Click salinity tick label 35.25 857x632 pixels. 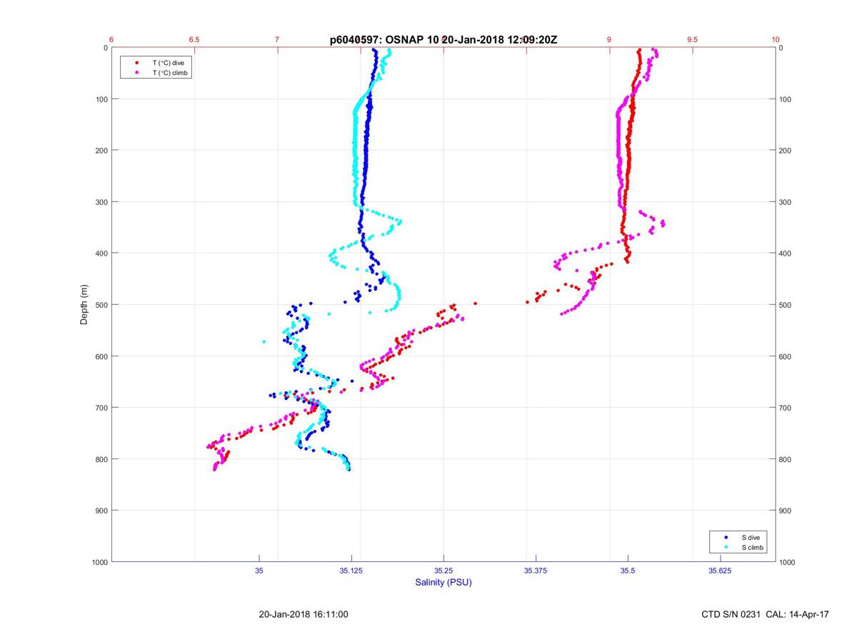443,571
